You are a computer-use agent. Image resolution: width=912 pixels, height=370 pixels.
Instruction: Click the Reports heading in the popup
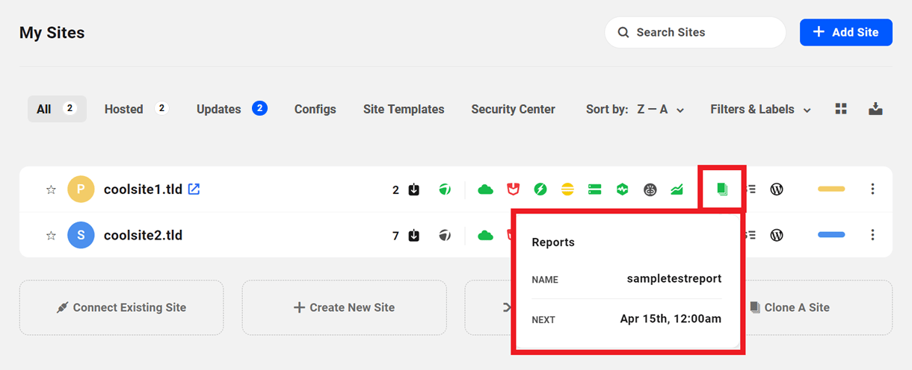click(x=553, y=242)
